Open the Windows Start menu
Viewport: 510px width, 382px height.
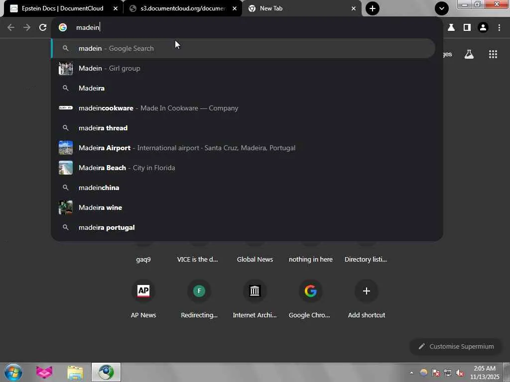(x=13, y=372)
